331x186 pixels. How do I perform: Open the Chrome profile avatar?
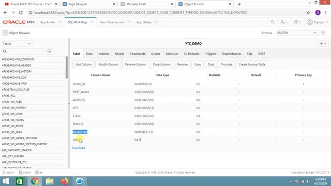point(318,12)
